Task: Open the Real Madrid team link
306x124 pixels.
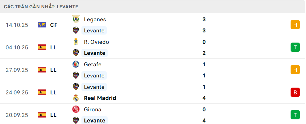Action: [100, 98]
